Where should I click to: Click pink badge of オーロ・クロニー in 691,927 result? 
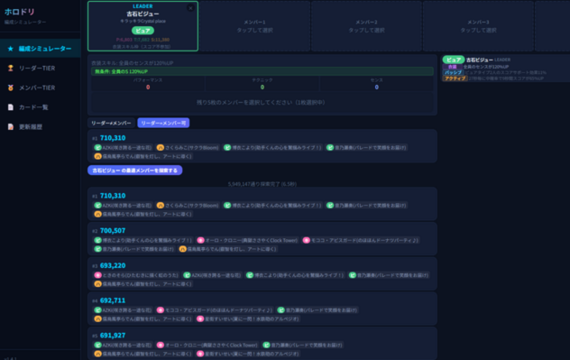point(161,345)
